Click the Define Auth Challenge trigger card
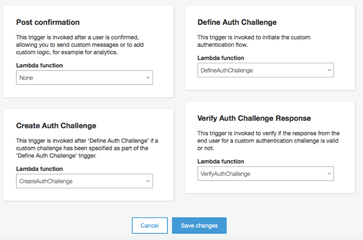Viewport: 363px width, 240px height. (x=270, y=47)
